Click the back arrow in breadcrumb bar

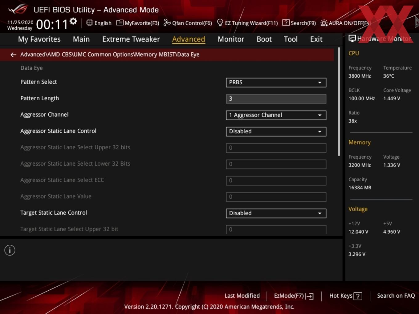[13, 55]
